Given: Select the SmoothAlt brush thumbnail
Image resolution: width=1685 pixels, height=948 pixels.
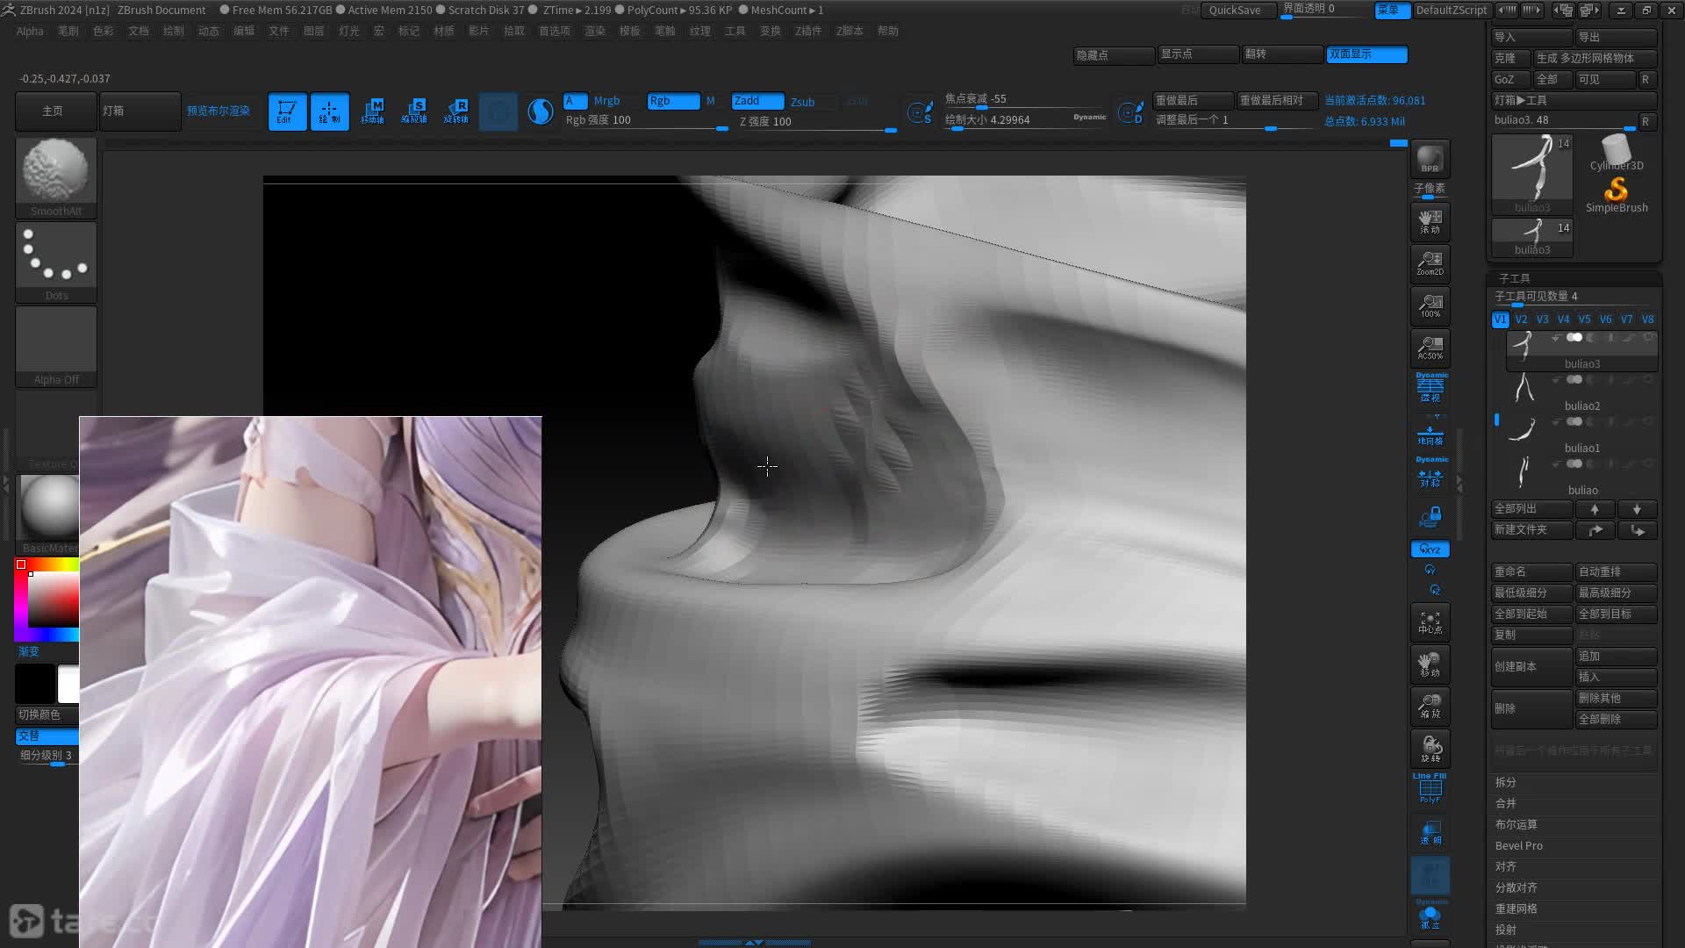Looking at the screenshot, I should coord(56,177).
